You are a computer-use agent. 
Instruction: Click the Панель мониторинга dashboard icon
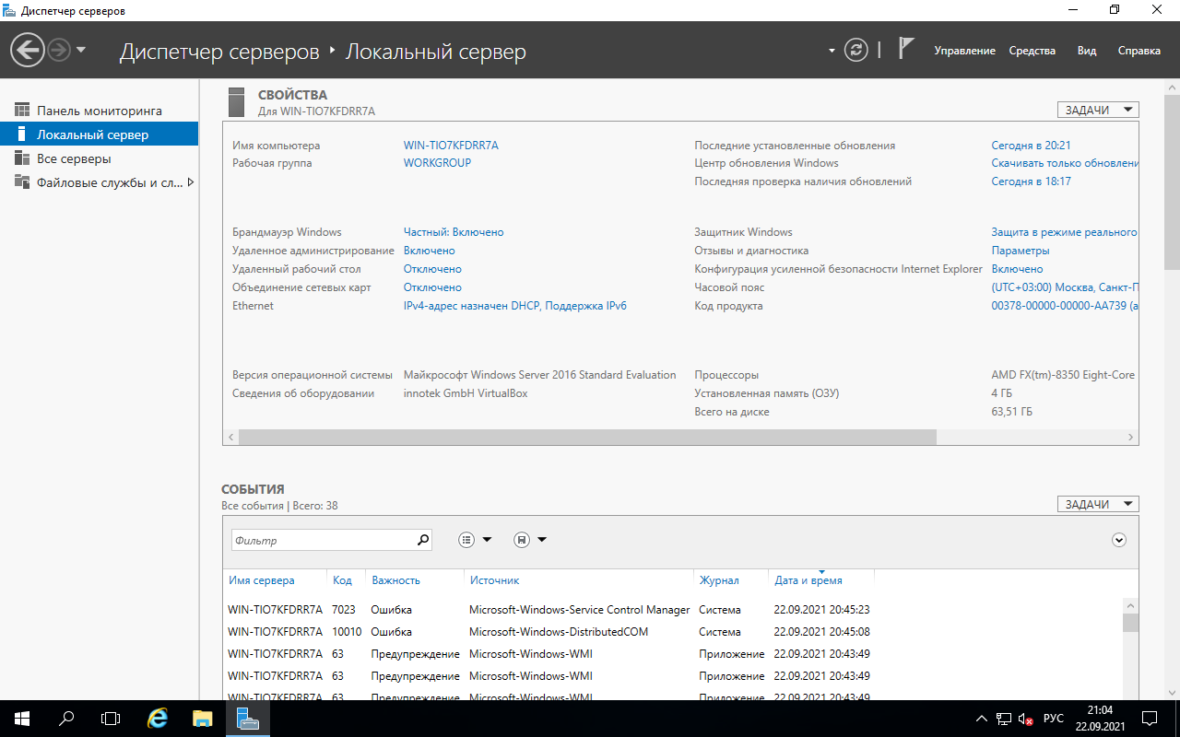(22, 111)
